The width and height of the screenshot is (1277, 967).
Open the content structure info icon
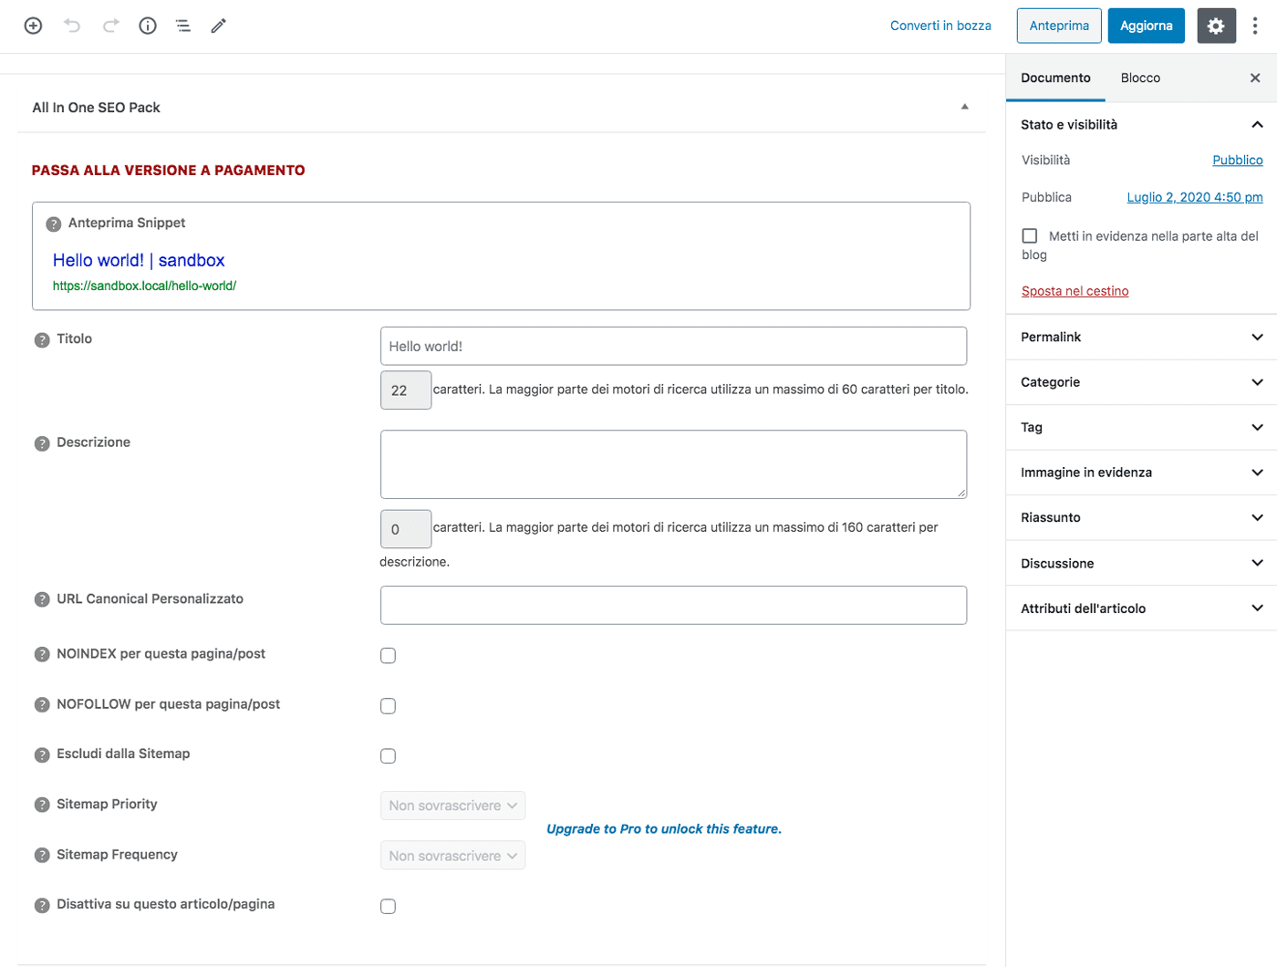coord(148,26)
